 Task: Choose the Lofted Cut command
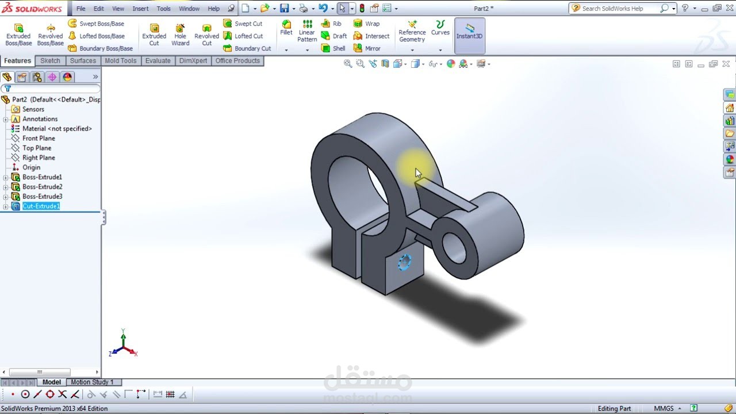243,36
